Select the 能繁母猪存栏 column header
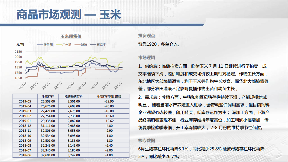Viewport: 288px width, 162px height. [x=74, y=97]
